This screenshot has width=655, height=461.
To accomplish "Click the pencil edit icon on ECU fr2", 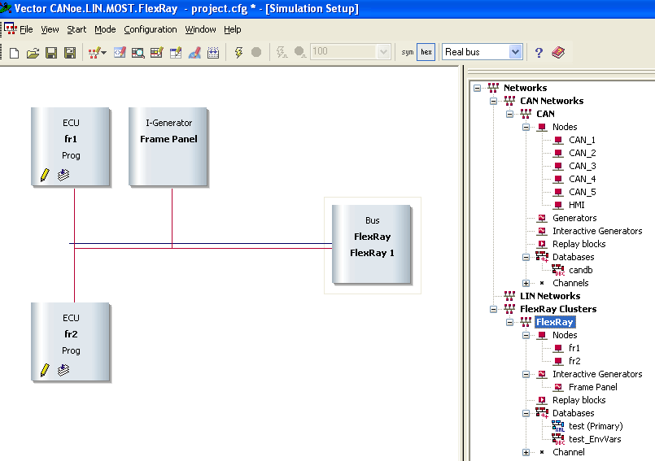I will point(45,370).
